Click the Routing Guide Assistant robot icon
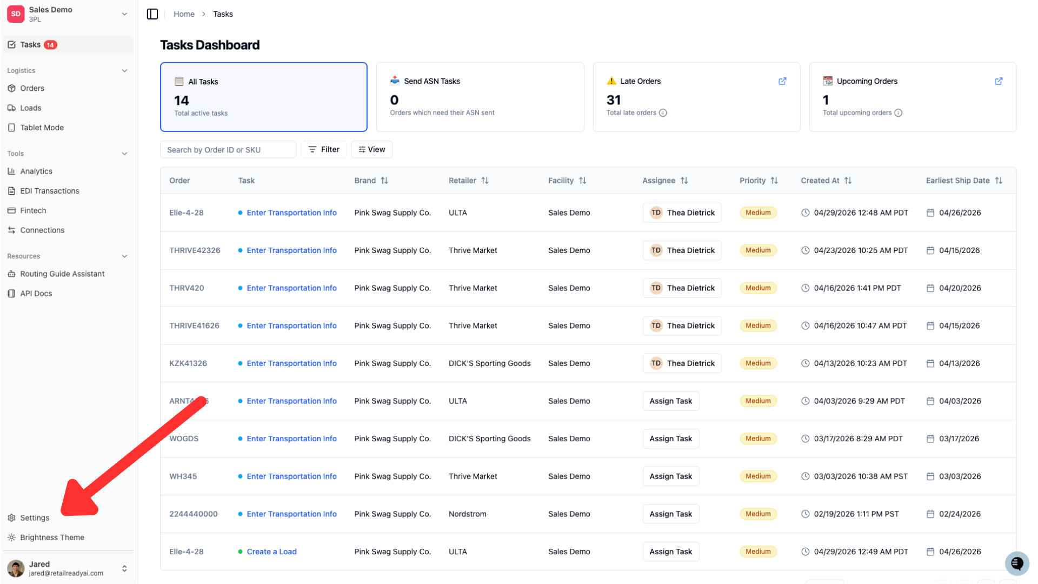1038x584 pixels. pos(11,274)
